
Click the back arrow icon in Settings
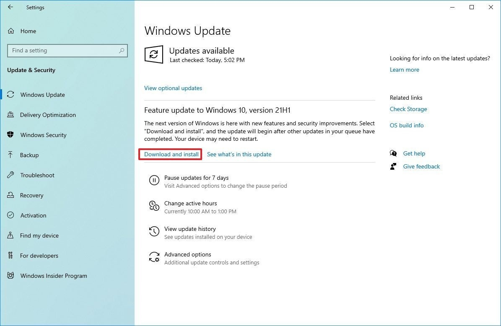[x=10, y=7]
